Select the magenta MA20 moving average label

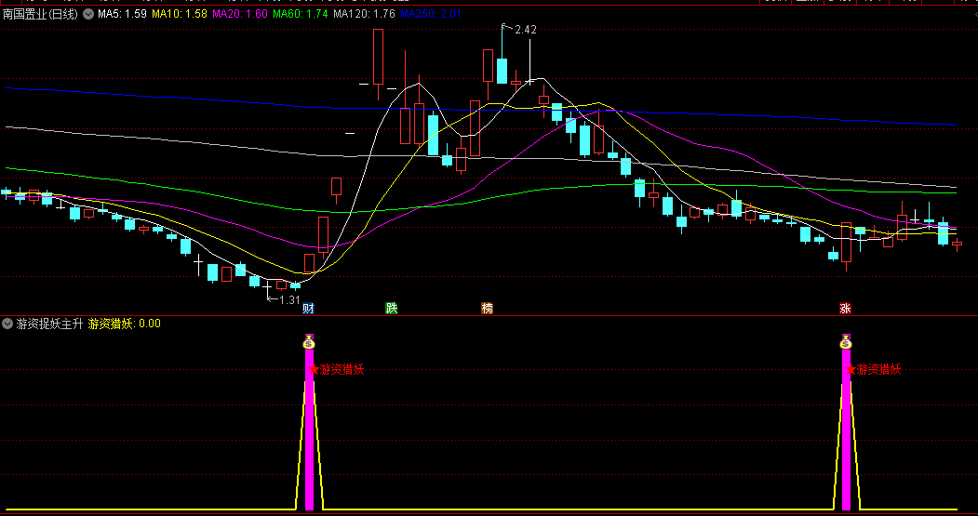tap(240, 14)
